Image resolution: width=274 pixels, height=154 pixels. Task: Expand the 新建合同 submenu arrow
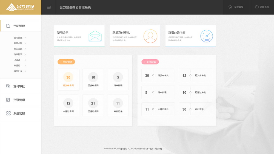pyautogui.click(x=25, y=43)
